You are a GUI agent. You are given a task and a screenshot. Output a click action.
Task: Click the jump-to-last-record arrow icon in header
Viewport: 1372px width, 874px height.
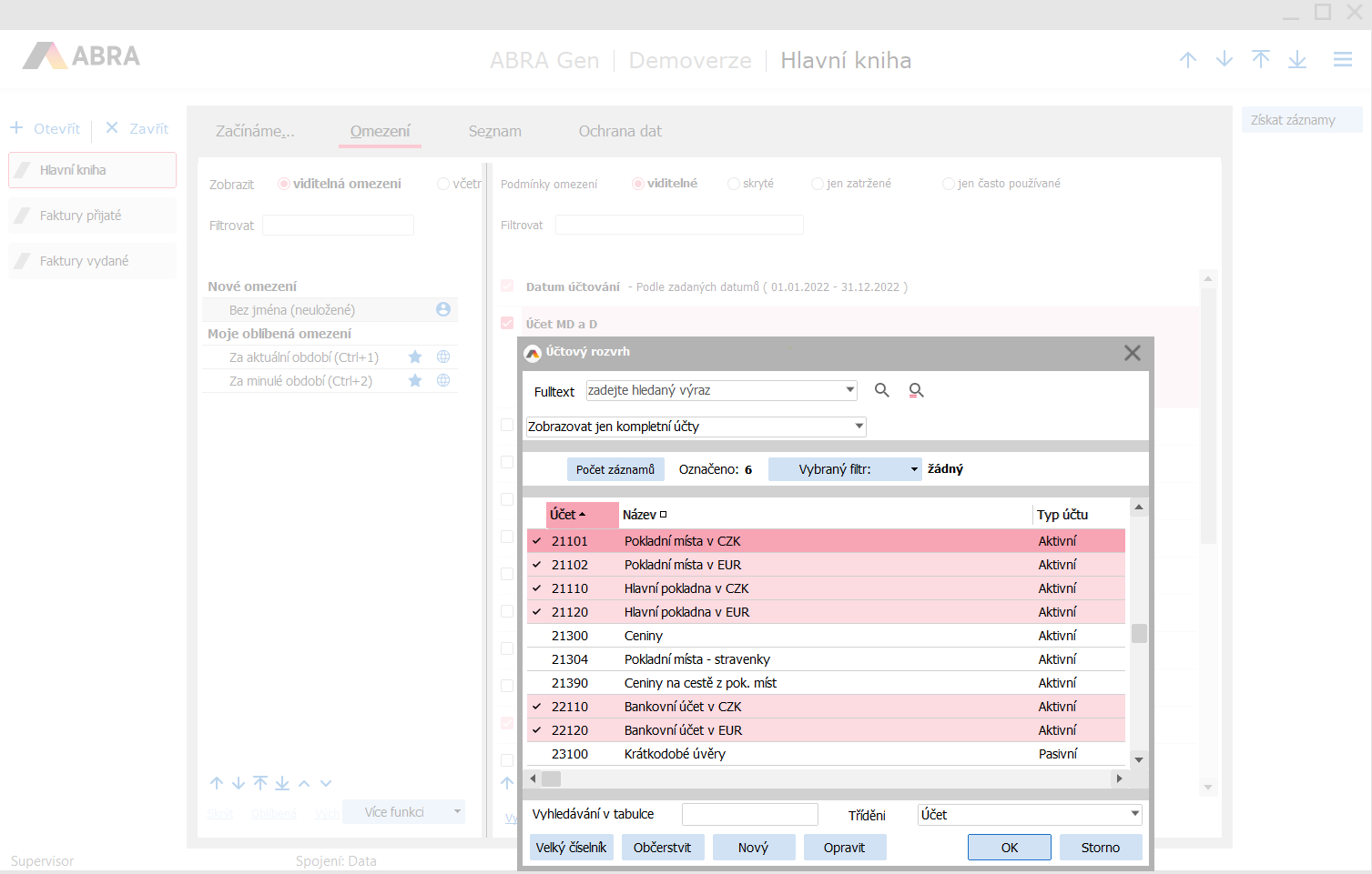coord(1296,59)
